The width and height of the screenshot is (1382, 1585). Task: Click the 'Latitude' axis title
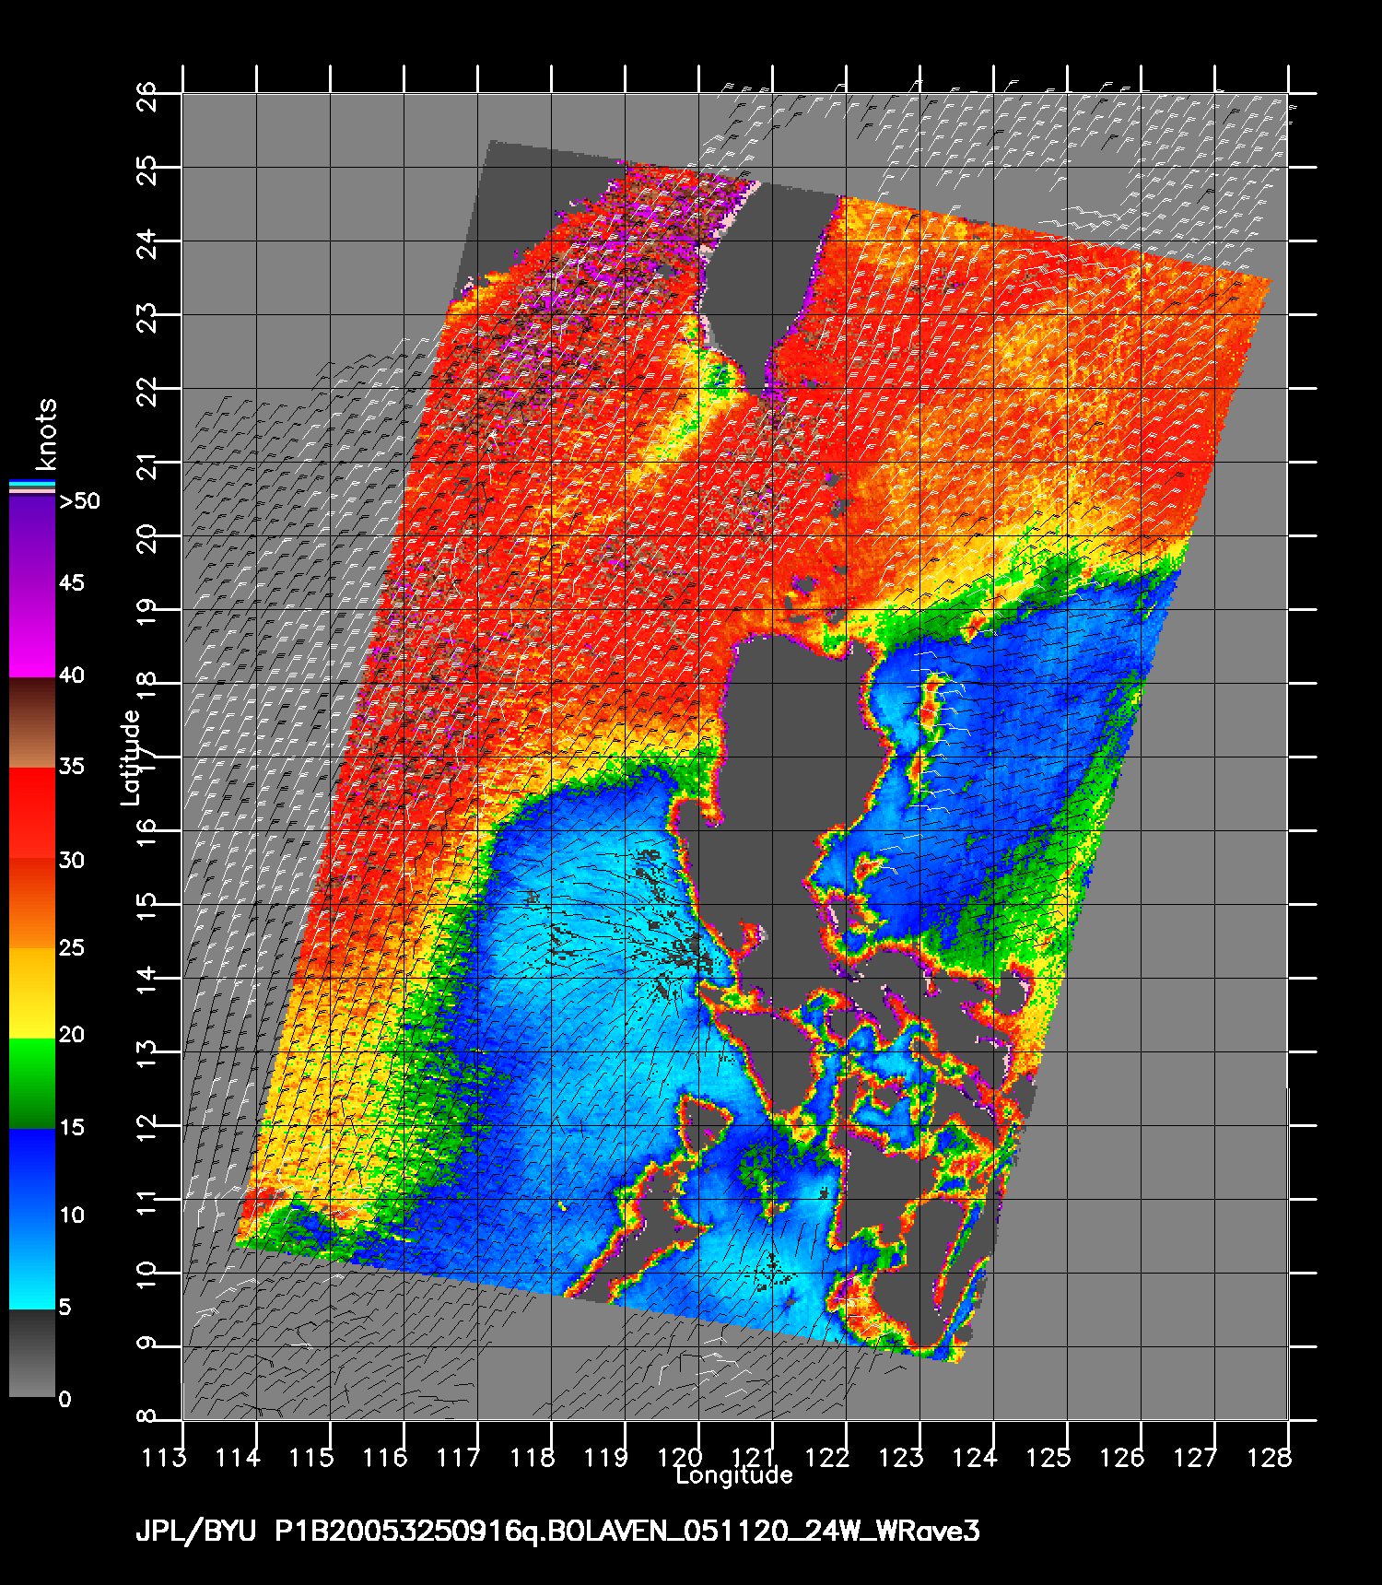click(131, 757)
